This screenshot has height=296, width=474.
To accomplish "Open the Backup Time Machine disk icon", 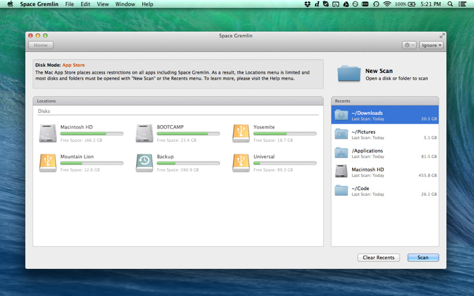I will click(144, 163).
